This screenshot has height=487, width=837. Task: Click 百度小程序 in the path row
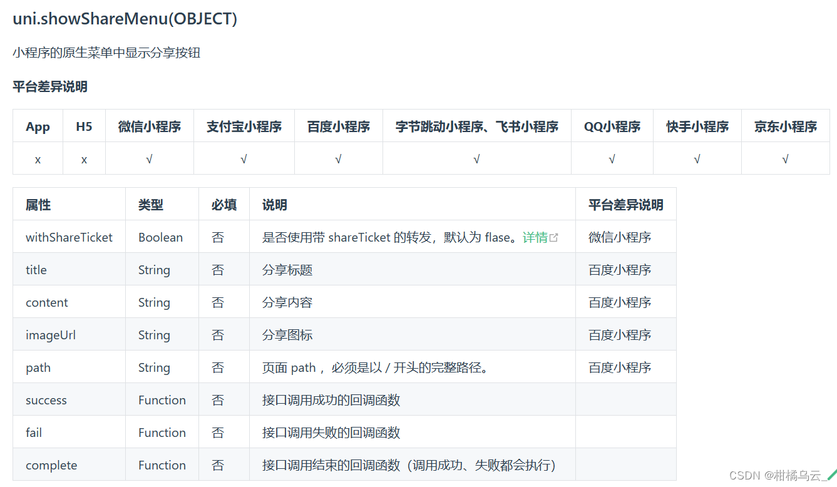click(x=620, y=367)
